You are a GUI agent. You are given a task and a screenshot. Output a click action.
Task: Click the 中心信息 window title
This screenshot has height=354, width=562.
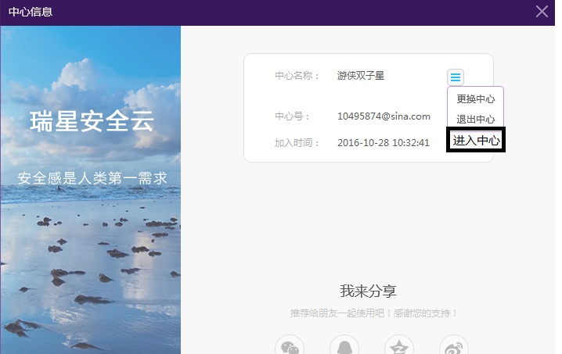(31, 12)
